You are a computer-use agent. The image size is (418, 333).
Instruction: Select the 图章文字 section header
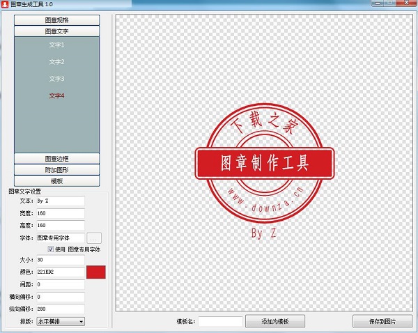[x=56, y=31]
